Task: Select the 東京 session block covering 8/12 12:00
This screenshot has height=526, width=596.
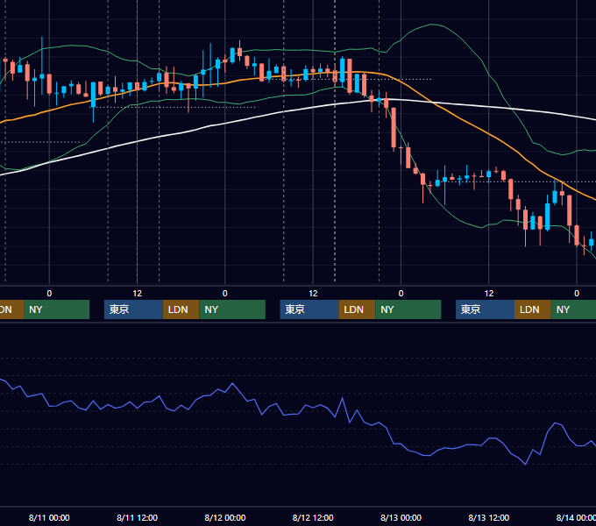Action: click(x=309, y=309)
